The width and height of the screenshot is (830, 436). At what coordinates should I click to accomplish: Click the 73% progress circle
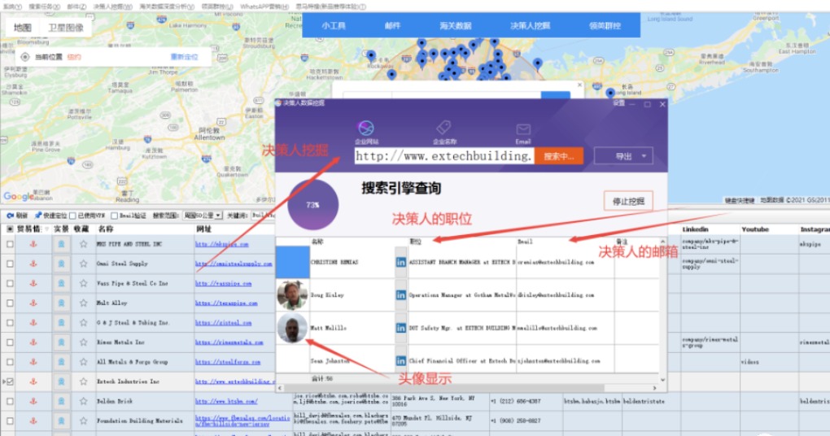click(312, 205)
